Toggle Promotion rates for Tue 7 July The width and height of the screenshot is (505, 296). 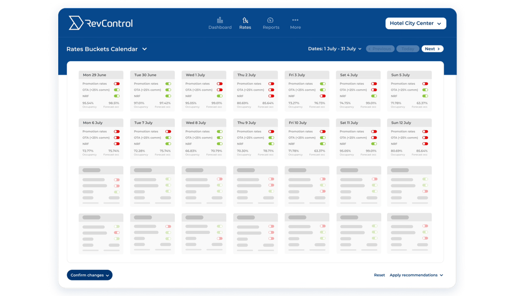click(168, 131)
